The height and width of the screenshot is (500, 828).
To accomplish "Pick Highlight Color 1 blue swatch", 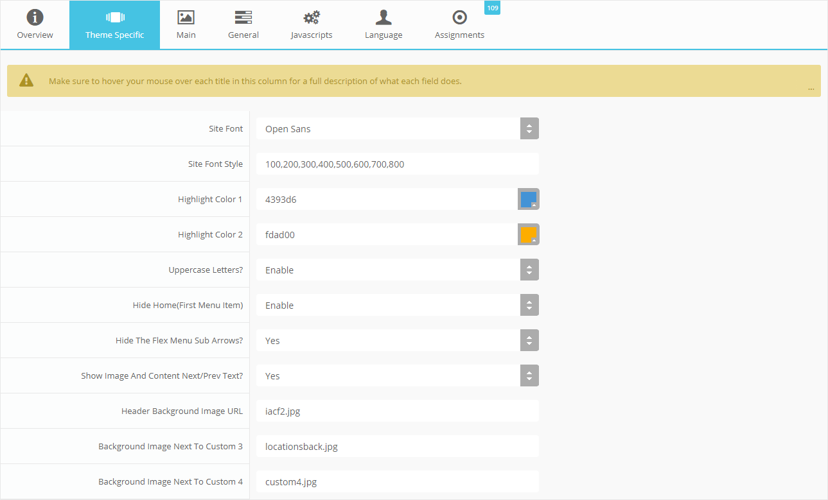I will tap(528, 200).
